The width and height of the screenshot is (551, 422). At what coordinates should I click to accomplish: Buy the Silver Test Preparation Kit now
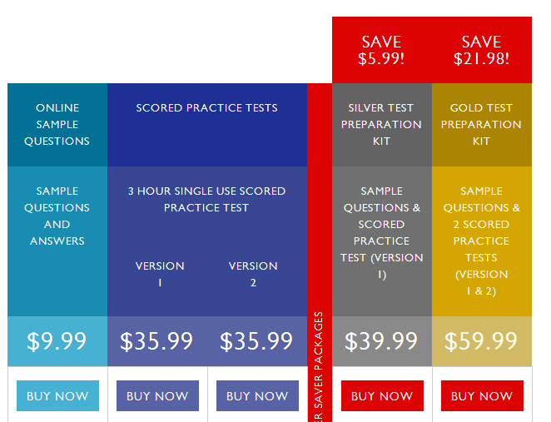[382, 396]
